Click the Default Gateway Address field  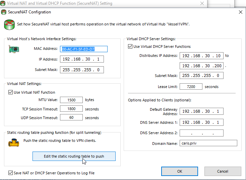tap(202, 111)
